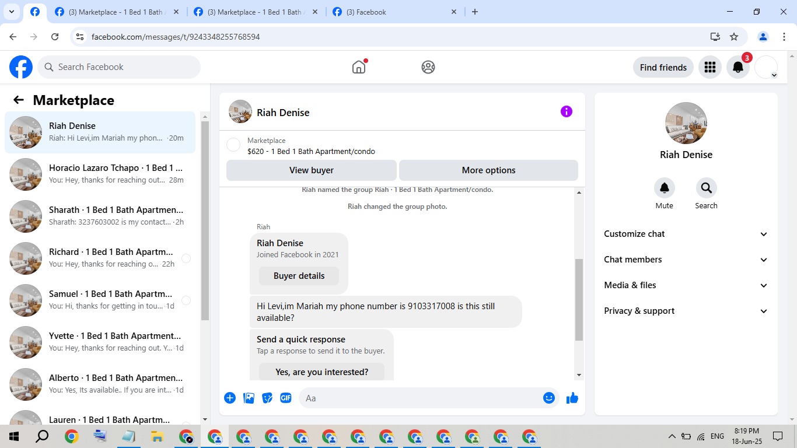This screenshot has height=448, width=797.
Task: Open the Alberto conversation
Action: click(100, 384)
